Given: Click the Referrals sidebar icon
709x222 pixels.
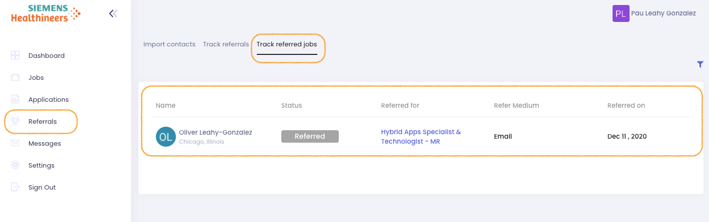Looking at the screenshot, I should pos(15,121).
